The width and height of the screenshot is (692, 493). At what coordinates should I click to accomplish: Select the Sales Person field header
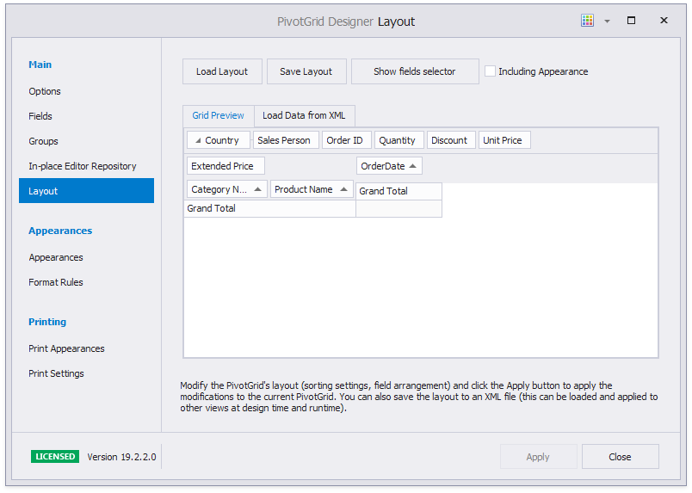(284, 140)
